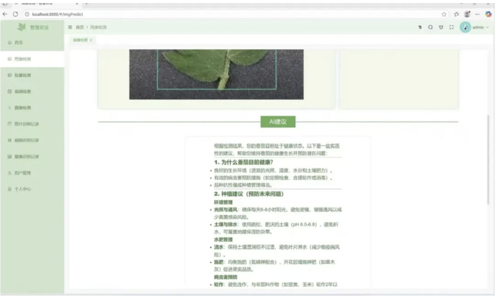The width and height of the screenshot is (501, 299).
Task: Open the browser three-dot settings menu
Action: point(478,14)
